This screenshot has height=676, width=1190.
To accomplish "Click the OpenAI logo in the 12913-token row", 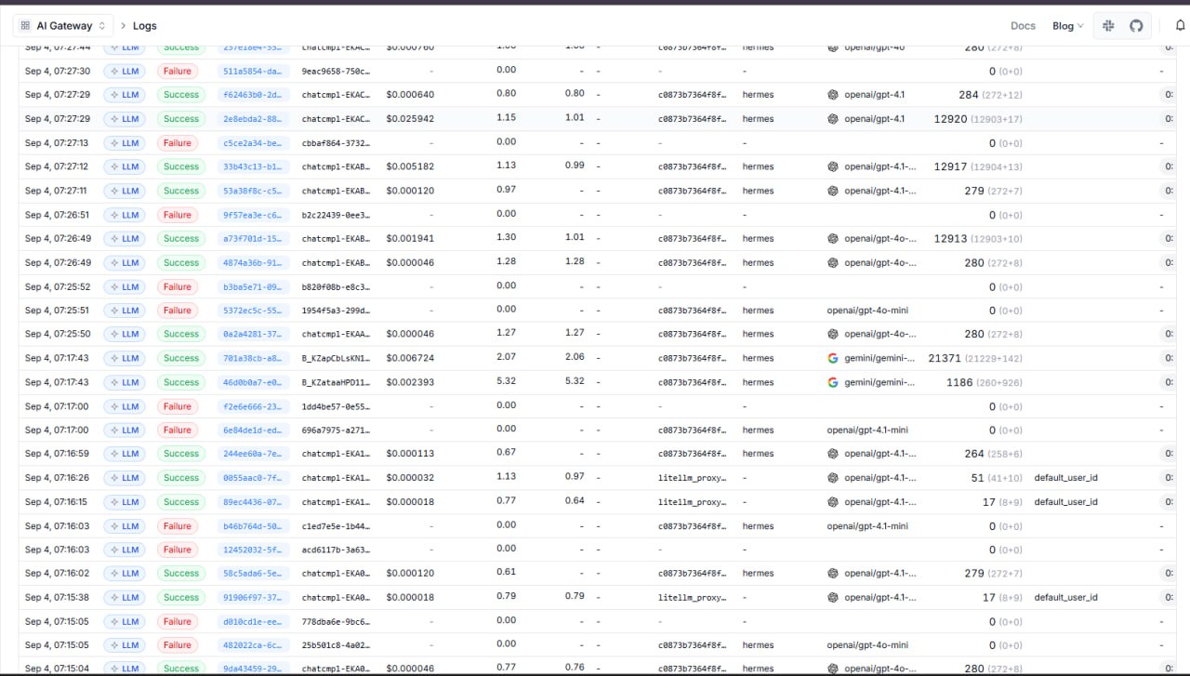I will coord(833,239).
